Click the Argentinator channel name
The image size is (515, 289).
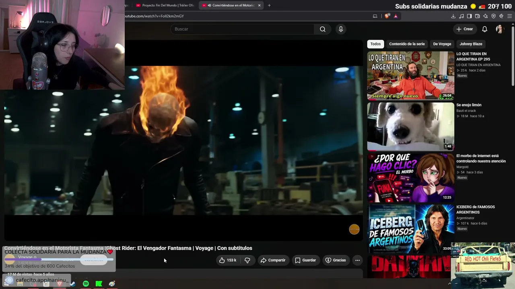tap(465, 218)
